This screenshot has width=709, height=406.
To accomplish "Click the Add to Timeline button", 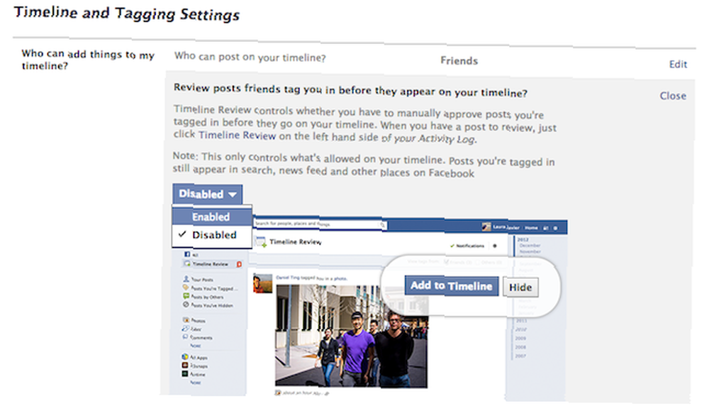I will [x=451, y=286].
